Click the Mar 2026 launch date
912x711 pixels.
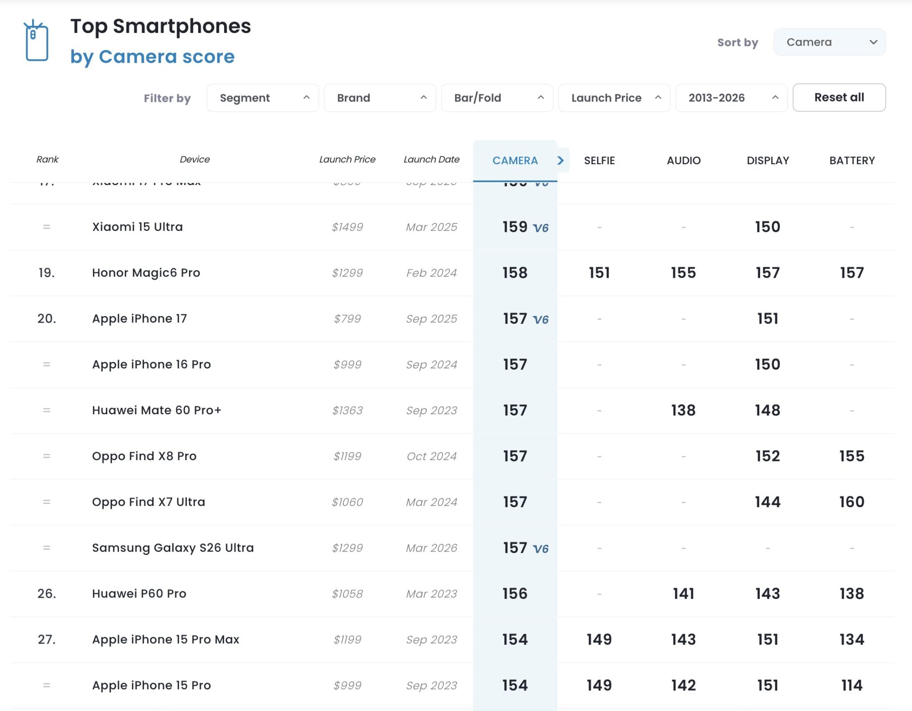[x=432, y=548]
